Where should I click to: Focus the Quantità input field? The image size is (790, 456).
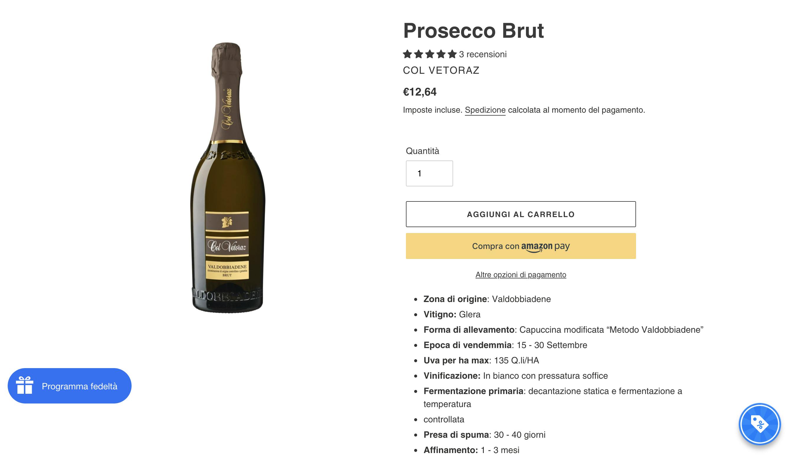click(429, 173)
